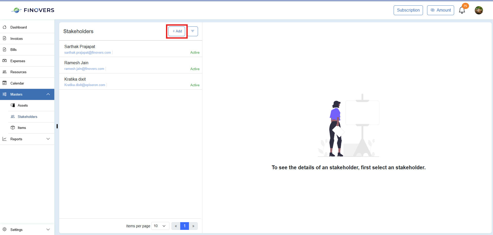
Task: Click the Add stakeholder button
Action: pos(177,31)
